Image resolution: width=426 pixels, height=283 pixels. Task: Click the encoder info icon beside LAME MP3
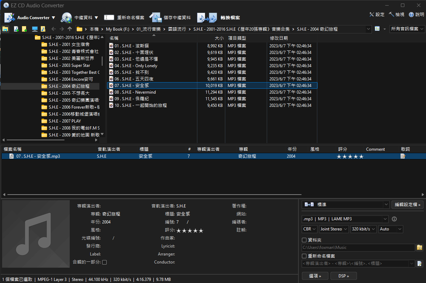pyautogui.click(x=394, y=219)
